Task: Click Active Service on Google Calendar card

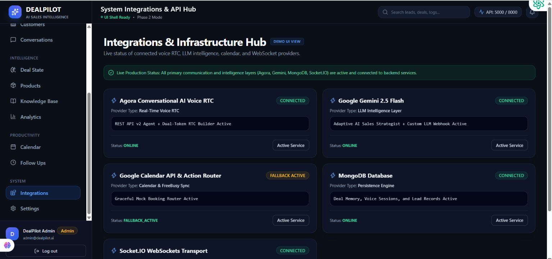Action: [x=291, y=220]
